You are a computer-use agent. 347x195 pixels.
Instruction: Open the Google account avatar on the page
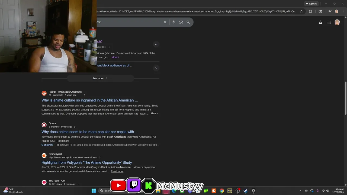pos(337,22)
